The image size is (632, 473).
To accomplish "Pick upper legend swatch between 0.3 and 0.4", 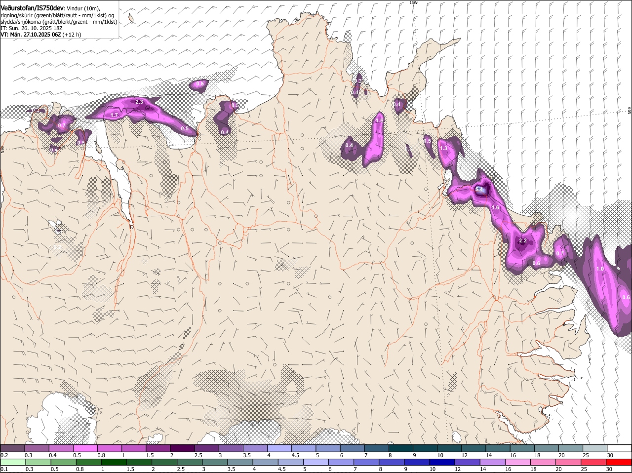I will (37, 448).
